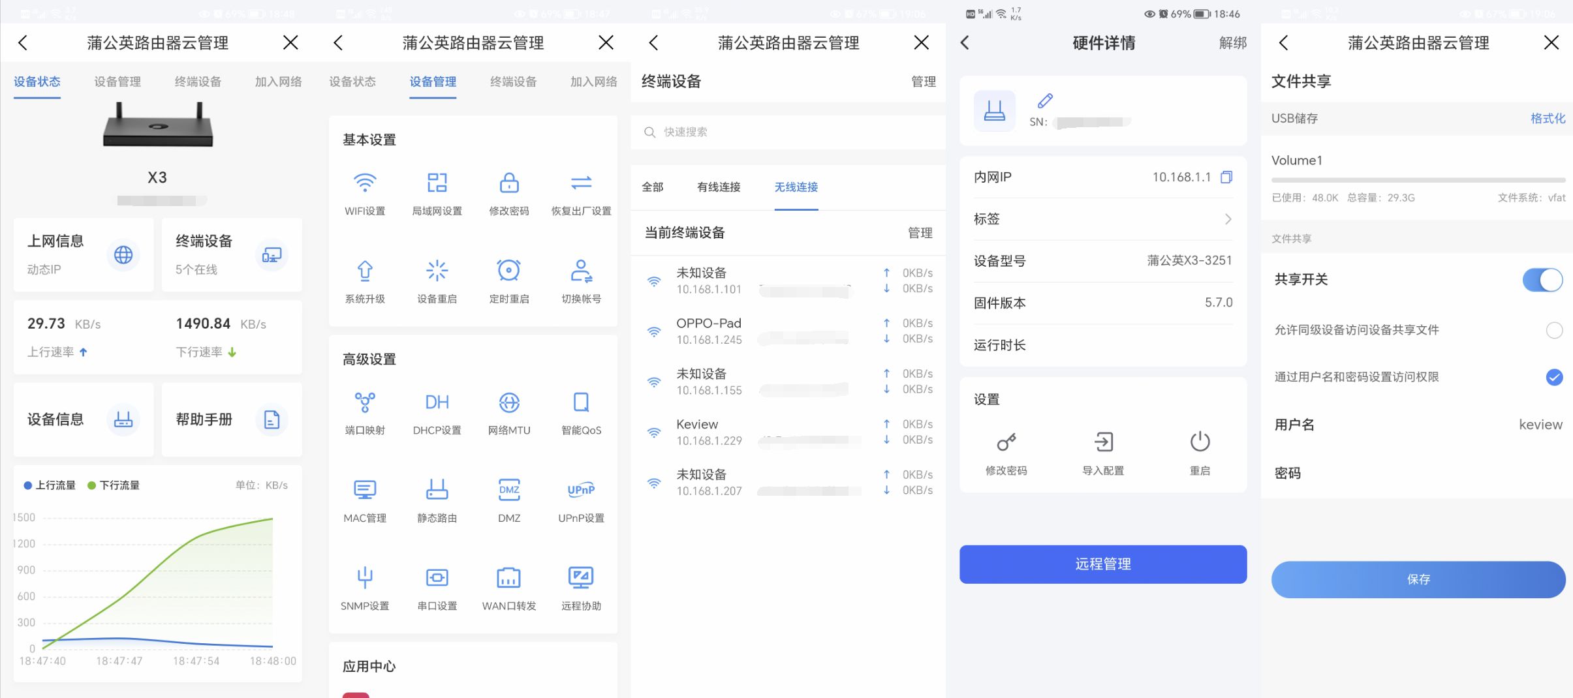Open the 上网信息 动态IP card
The width and height of the screenshot is (1573, 698).
[x=84, y=254]
